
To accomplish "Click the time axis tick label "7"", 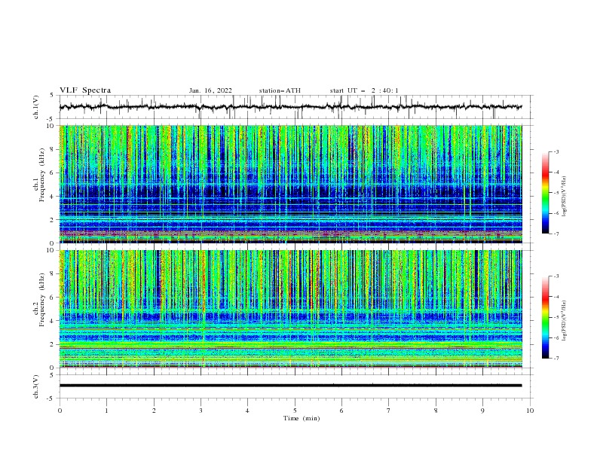I will 389,411.
